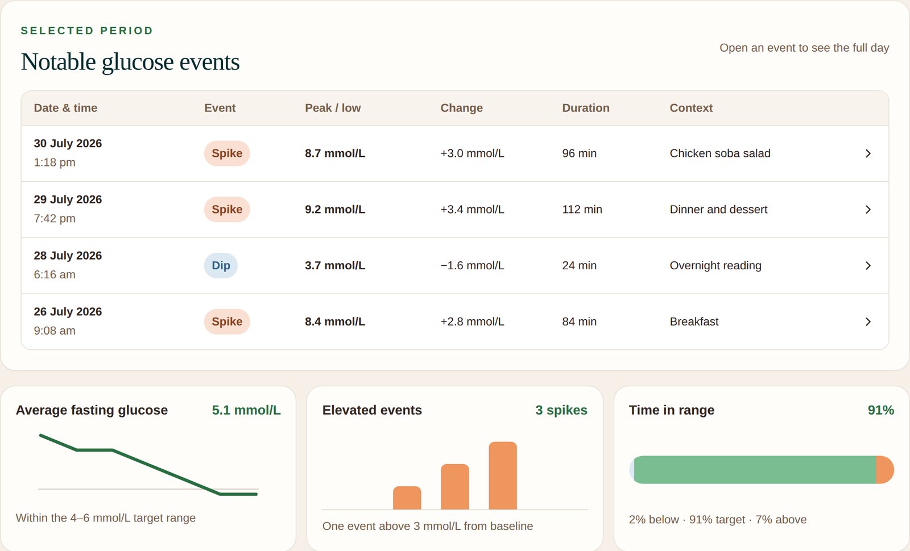Click the 24 min duration
This screenshot has height=551, width=910.
coord(579,266)
